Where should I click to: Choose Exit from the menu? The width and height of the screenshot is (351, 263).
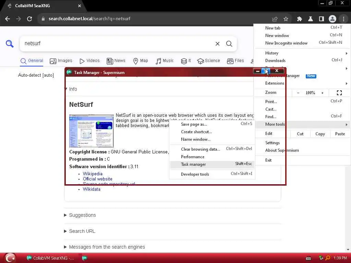(x=302, y=160)
